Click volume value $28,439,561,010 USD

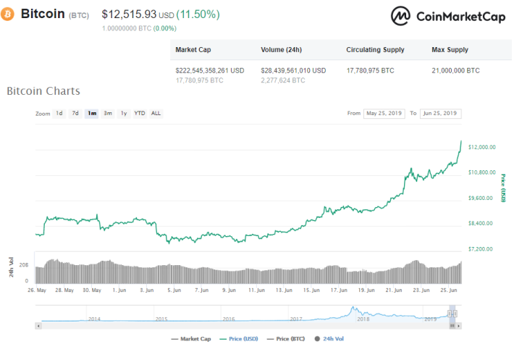coord(293,70)
